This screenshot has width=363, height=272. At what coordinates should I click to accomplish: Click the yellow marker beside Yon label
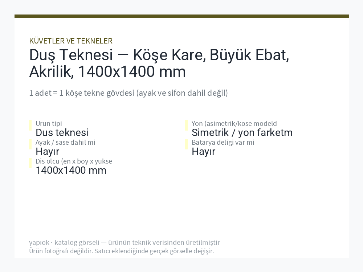(x=186, y=125)
